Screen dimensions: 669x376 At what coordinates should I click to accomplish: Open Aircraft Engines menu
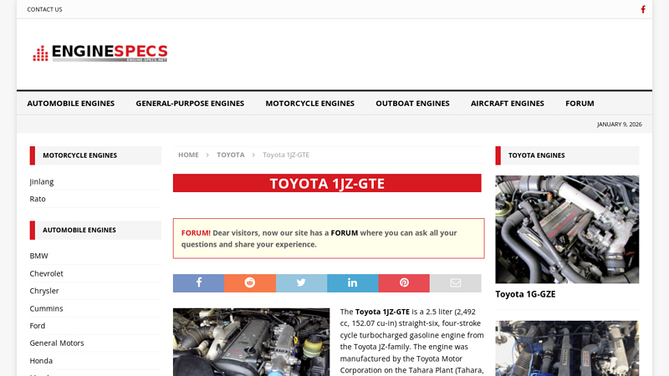pyautogui.click(x=508, y=103)
